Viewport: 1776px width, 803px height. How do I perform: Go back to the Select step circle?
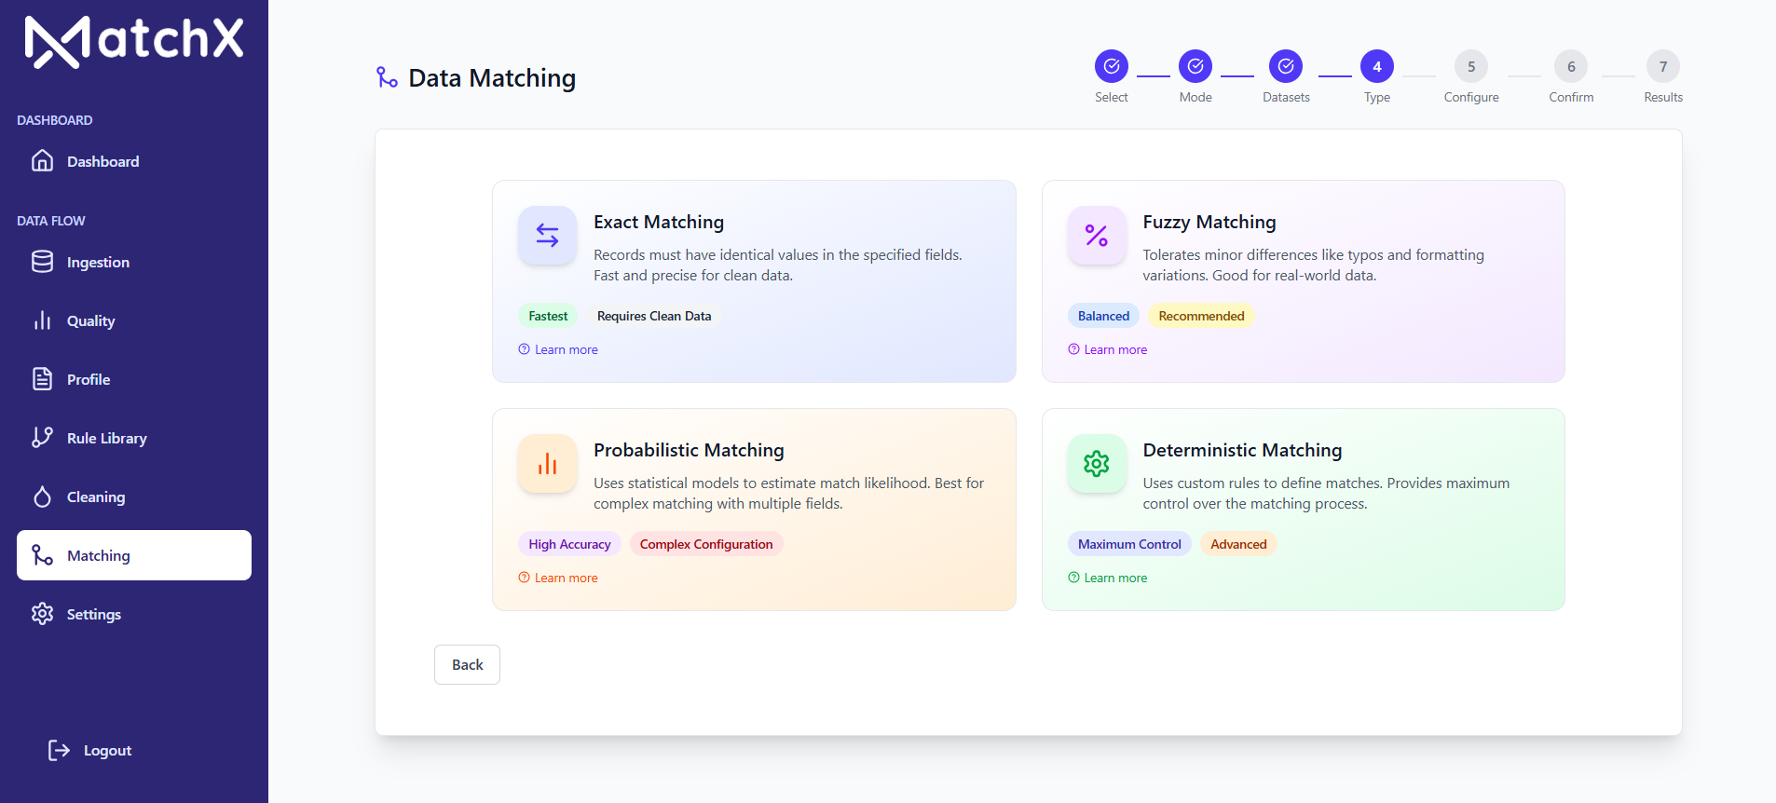click(1112, 66)
